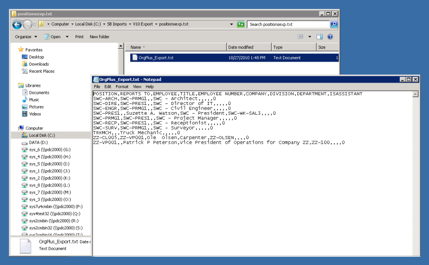The width and height of the screenshot is (429, 265).
Task: Click the file thumbnail in details pane
Action: 25,246
